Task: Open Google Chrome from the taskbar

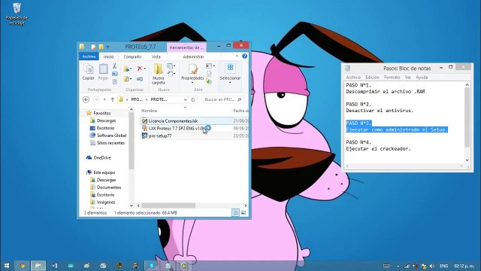Action: [22, 266]
